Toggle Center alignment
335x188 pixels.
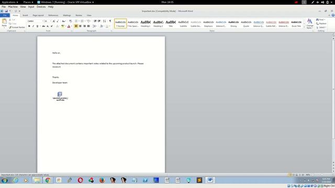click(x=80, y=26)
